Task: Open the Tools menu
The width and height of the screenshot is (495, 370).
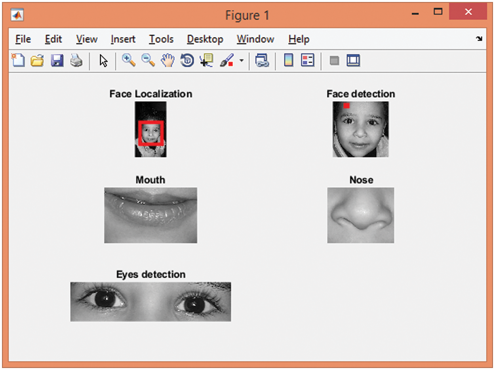Action: click(161, 39)
